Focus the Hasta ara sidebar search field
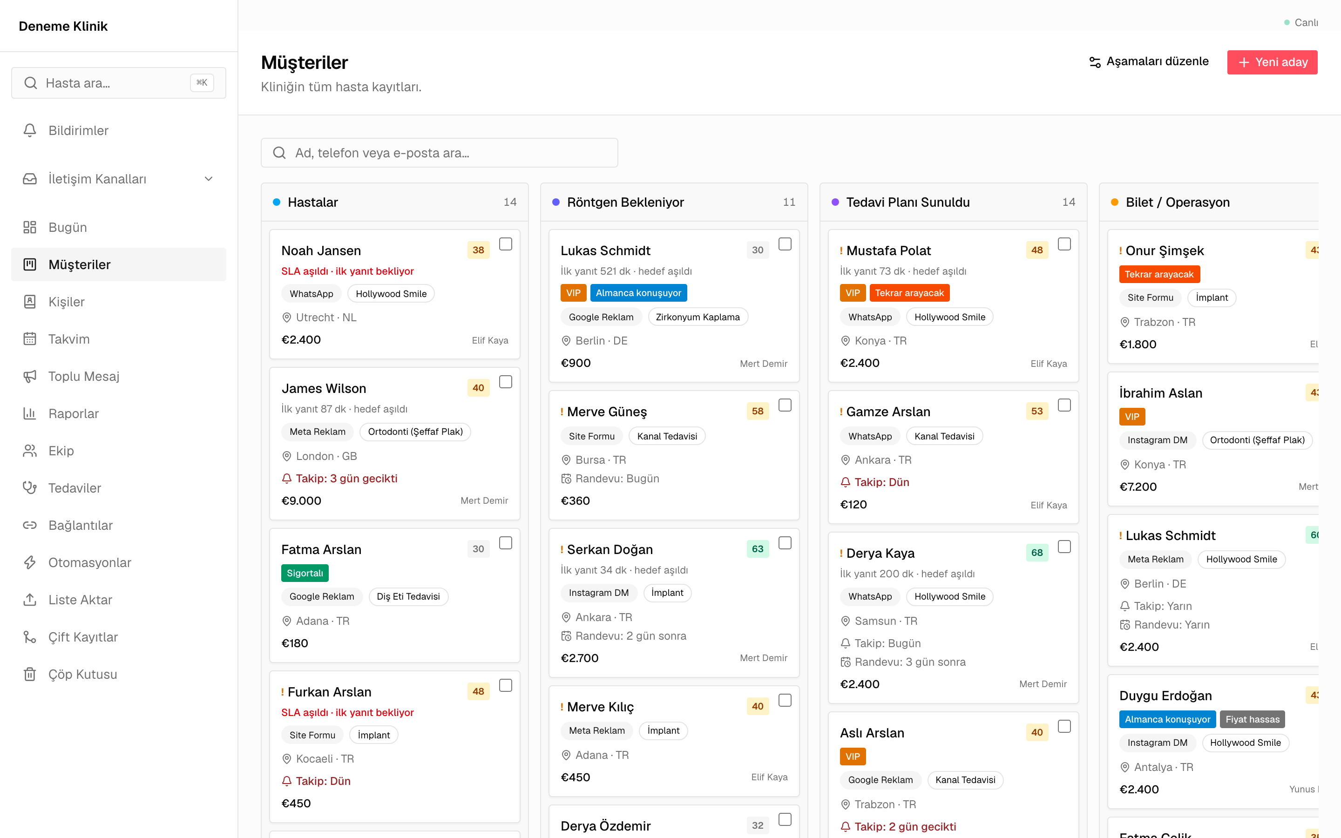 119,83
